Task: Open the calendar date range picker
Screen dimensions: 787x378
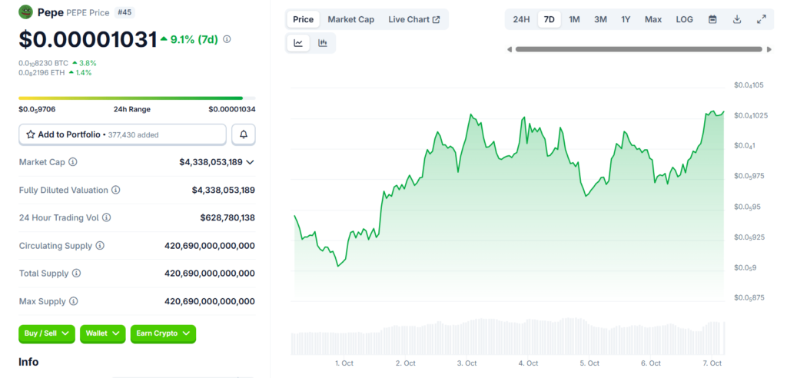Action: [712, 19]
